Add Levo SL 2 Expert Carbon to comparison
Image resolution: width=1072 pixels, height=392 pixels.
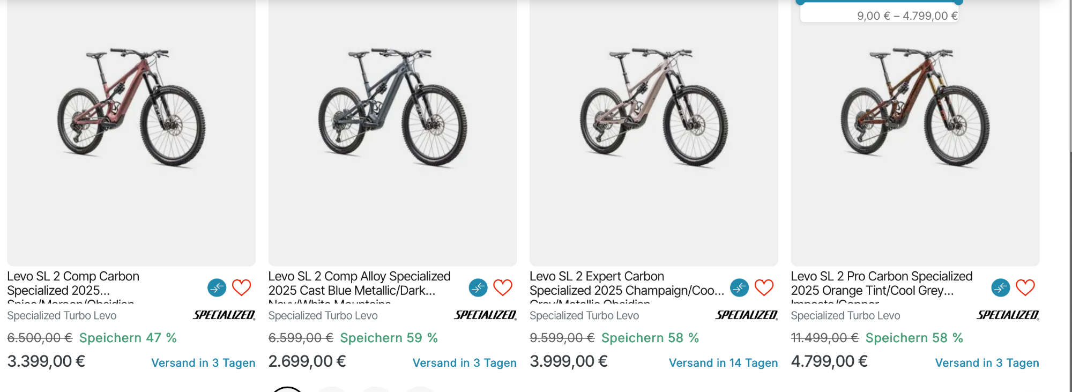click(x=739, y=288)
